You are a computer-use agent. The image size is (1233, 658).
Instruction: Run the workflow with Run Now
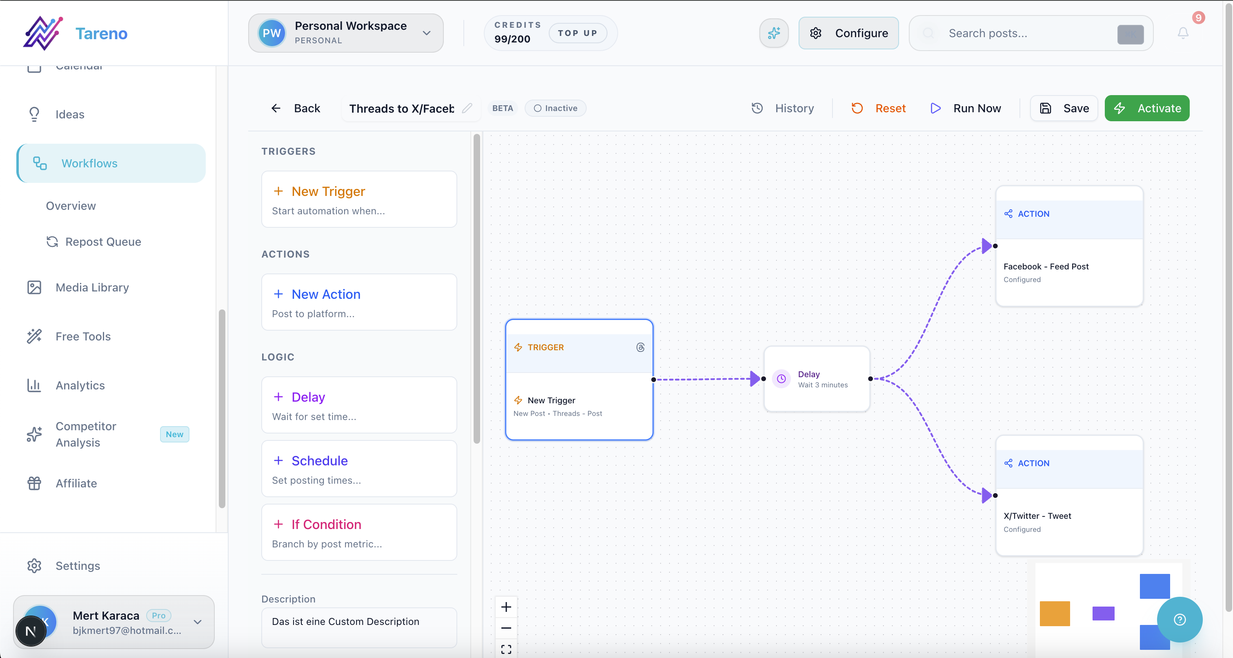(966, 108)
